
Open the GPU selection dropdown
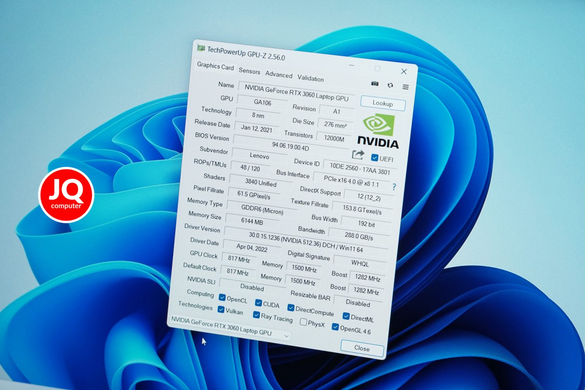[x=230, y=327]
